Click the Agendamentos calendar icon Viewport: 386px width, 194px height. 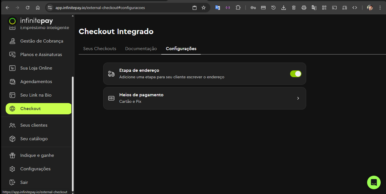(x=12, y=82)
